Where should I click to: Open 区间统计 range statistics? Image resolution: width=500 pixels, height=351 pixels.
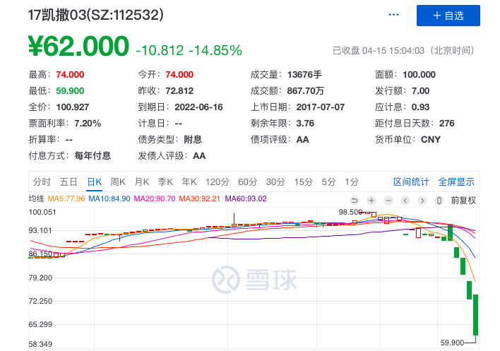[x=411, y=182]
